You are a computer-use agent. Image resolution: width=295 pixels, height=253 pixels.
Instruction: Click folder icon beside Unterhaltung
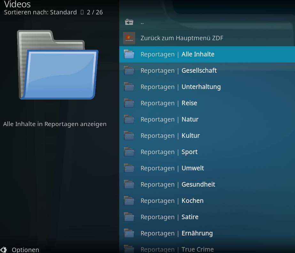click(129, 87)
